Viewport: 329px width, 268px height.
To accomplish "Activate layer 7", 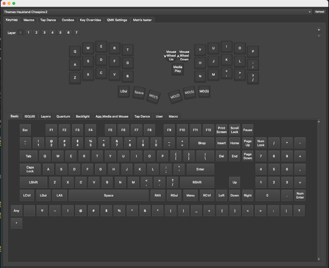I will (76, 32).
